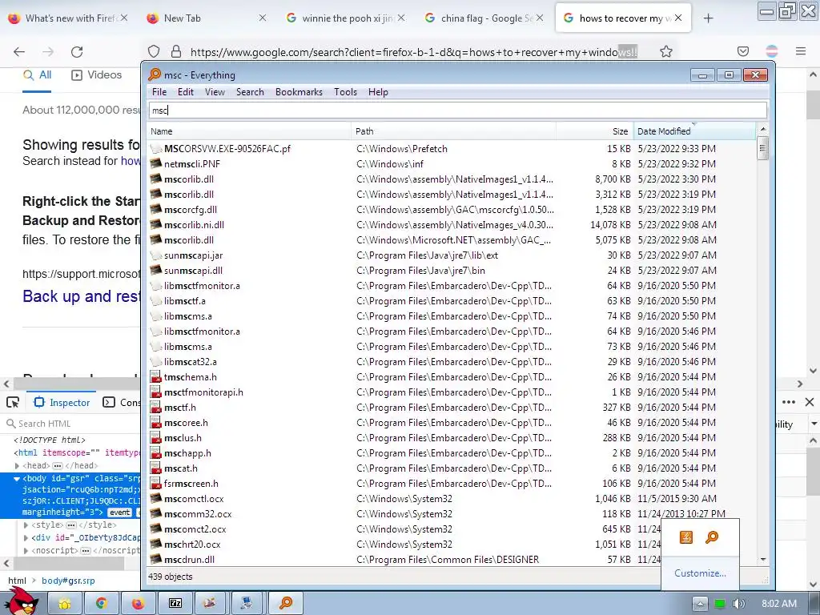
Task: Select Videos tab in Google results
Action: (x=97, y=74)
